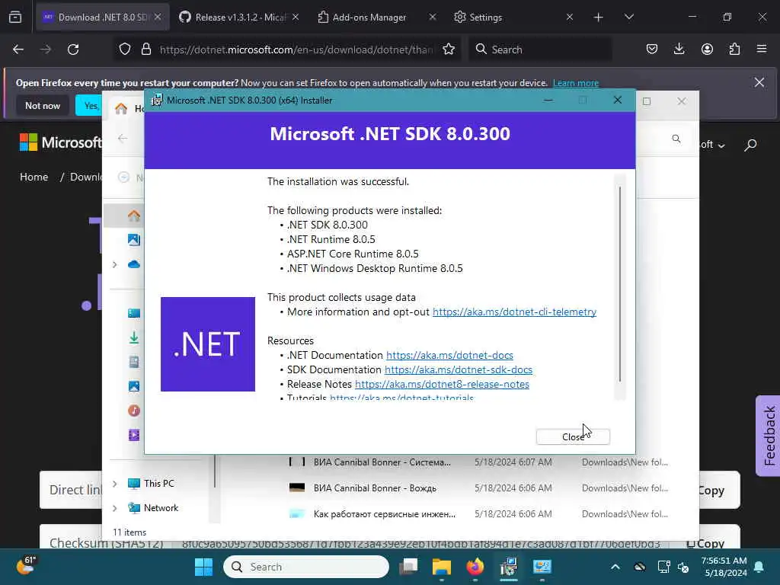Image resolution: width=780 pixels, height=585 pixels.
Task: Open the Music icon in Explorer sidebar
Action: 134,411
